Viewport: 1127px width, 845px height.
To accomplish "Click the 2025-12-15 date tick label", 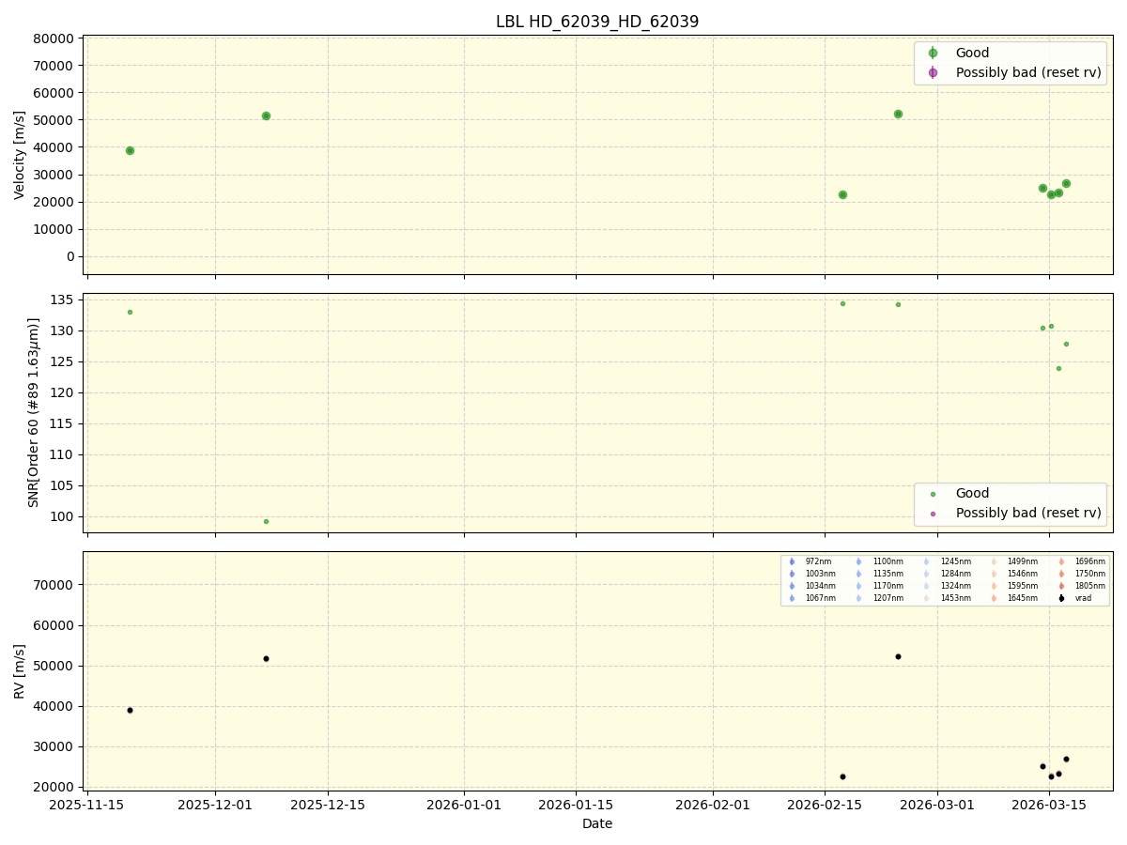I will pos(328,805).
